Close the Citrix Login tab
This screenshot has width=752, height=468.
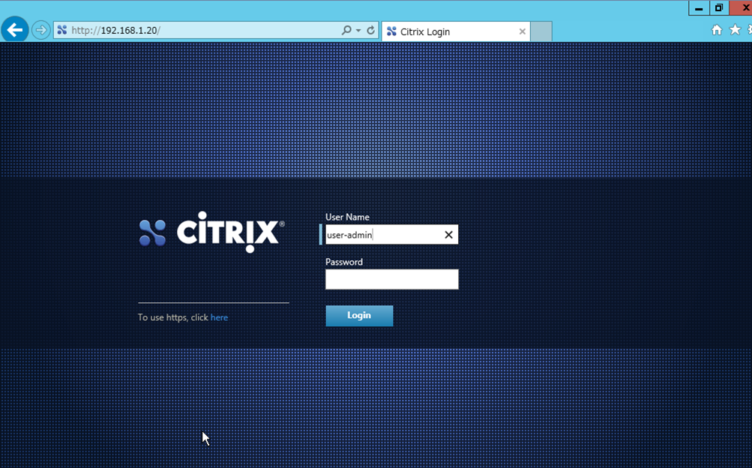[523, 31]
